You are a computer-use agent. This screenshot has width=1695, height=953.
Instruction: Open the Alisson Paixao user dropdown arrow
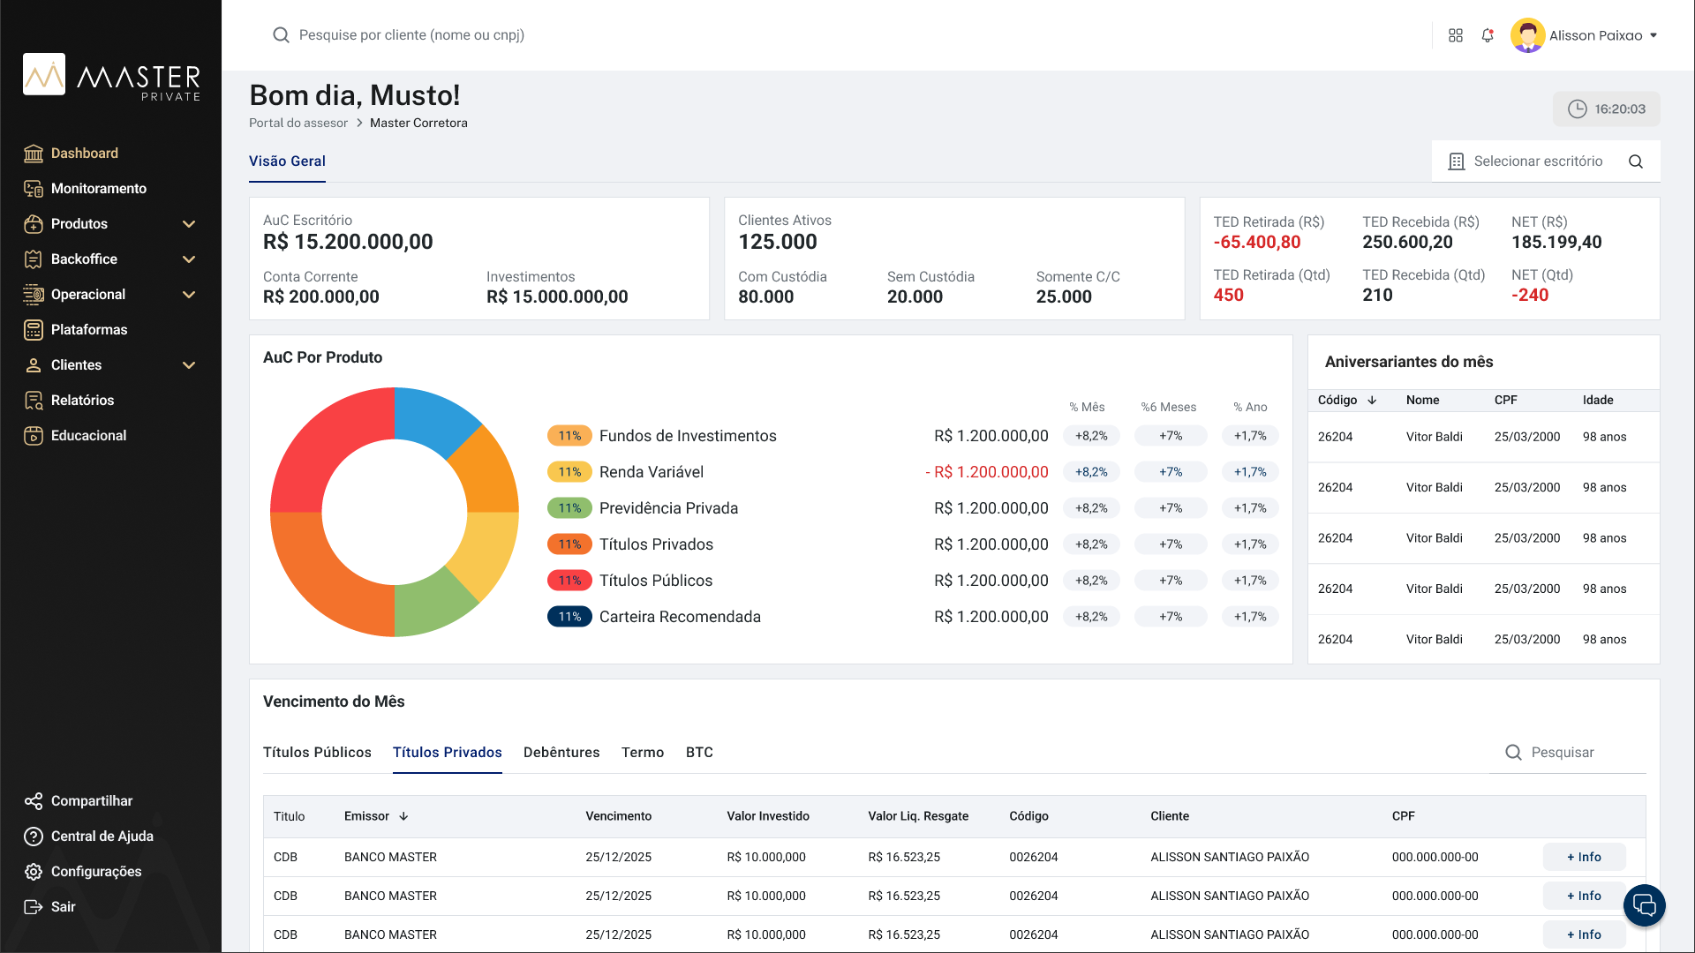tap(1654, 36)
